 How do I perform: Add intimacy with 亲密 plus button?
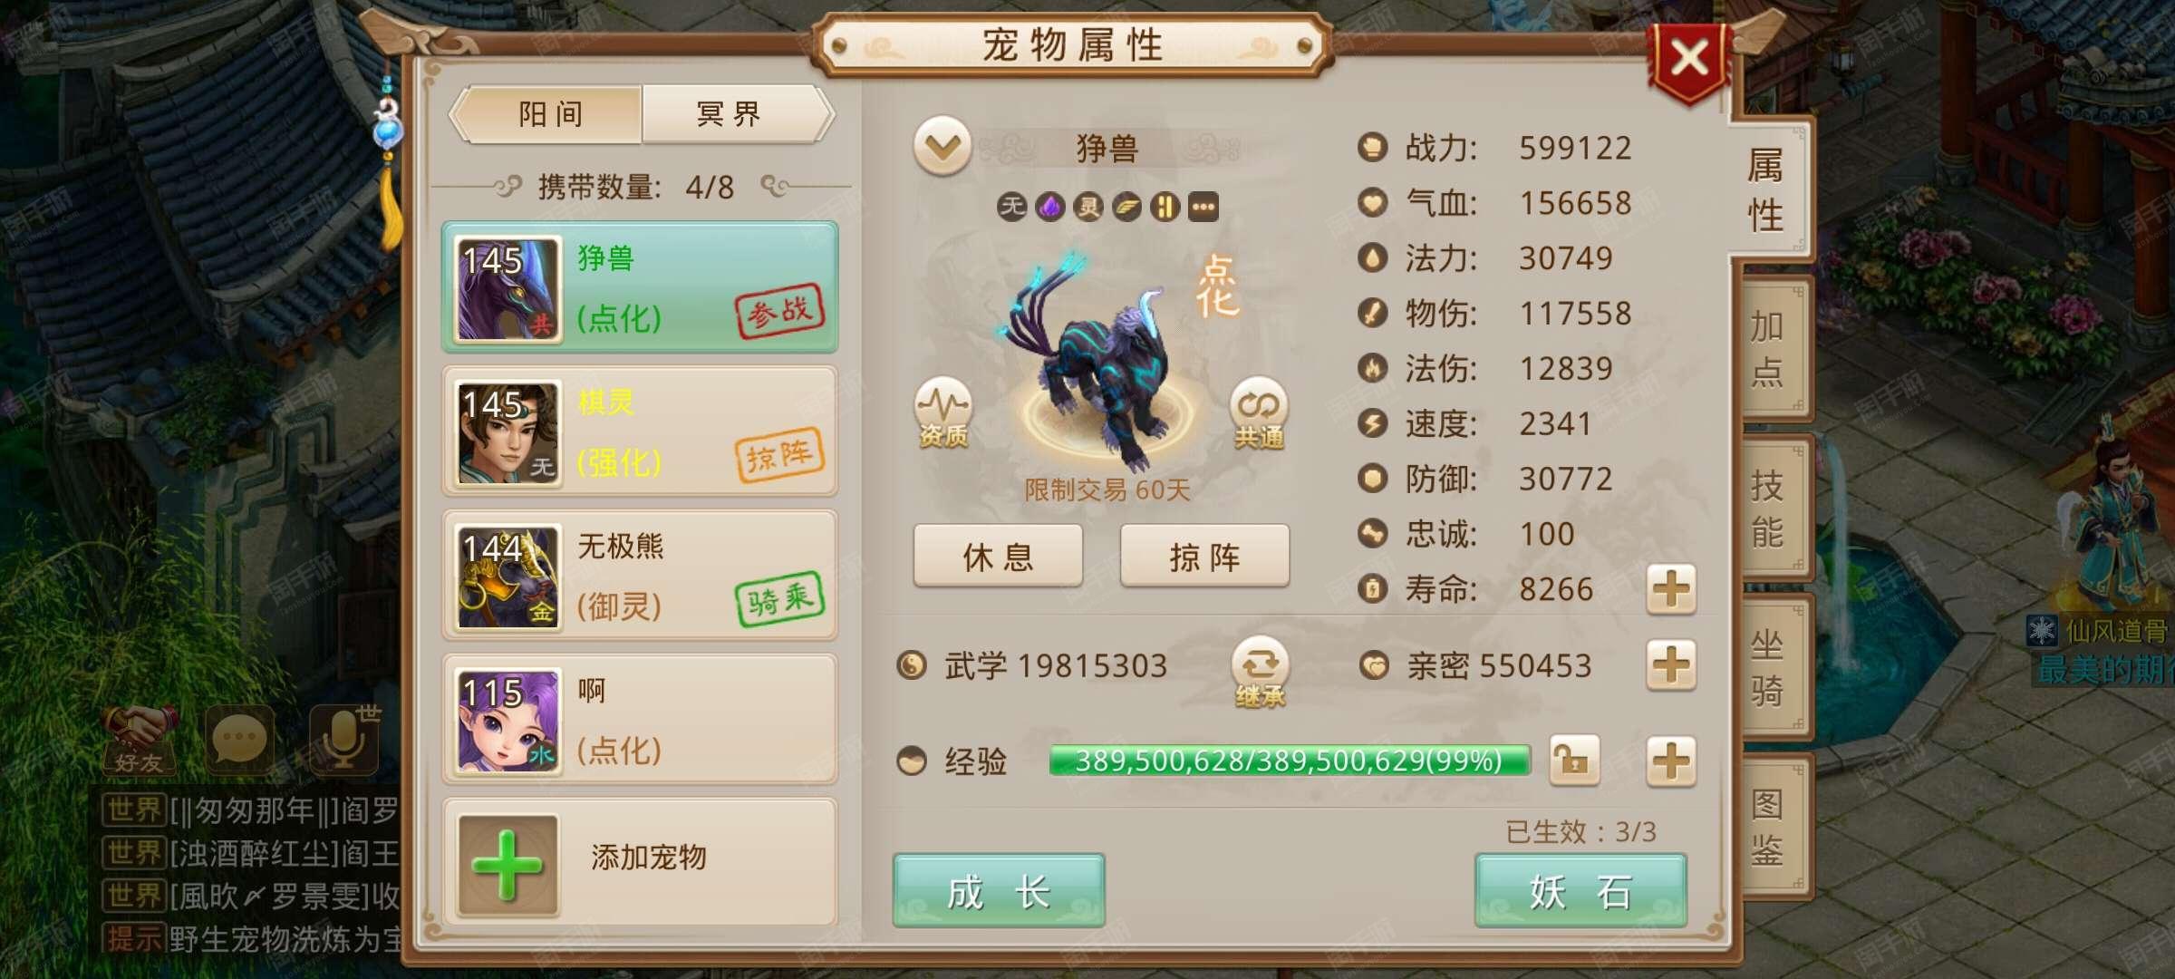(1671, 665)
